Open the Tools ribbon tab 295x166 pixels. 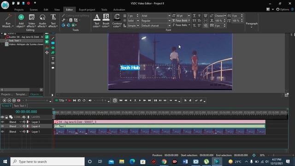(x=104, y=10)
